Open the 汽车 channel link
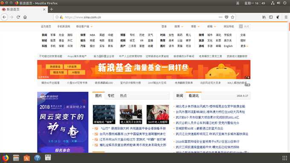Image resolution: width=290 pixels, height=163 pixels. click(x=83, y=46)
